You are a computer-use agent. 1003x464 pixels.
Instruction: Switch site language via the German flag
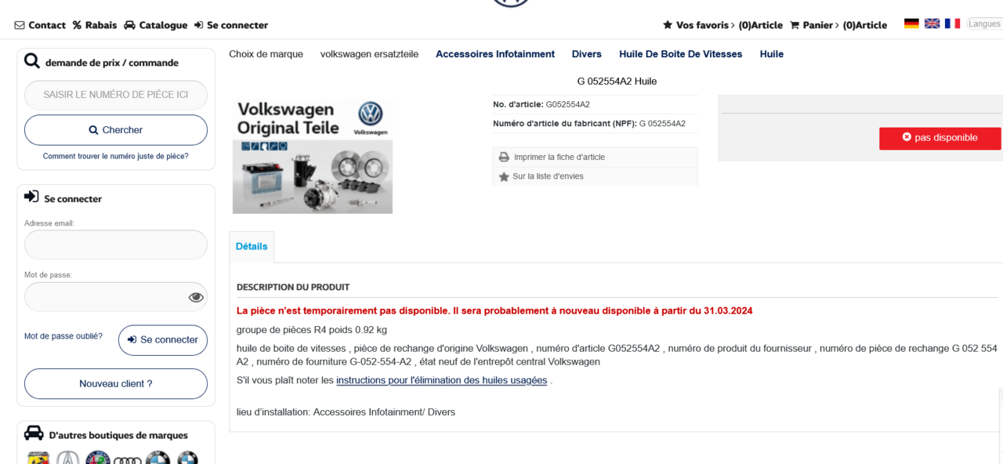coord(911,24)
